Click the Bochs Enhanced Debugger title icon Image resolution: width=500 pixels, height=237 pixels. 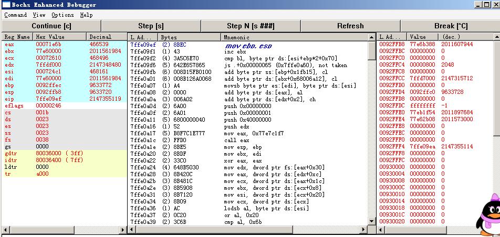click(x=6, y=5)
